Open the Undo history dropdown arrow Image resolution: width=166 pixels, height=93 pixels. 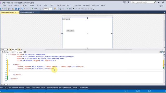(x=24, y=9)
